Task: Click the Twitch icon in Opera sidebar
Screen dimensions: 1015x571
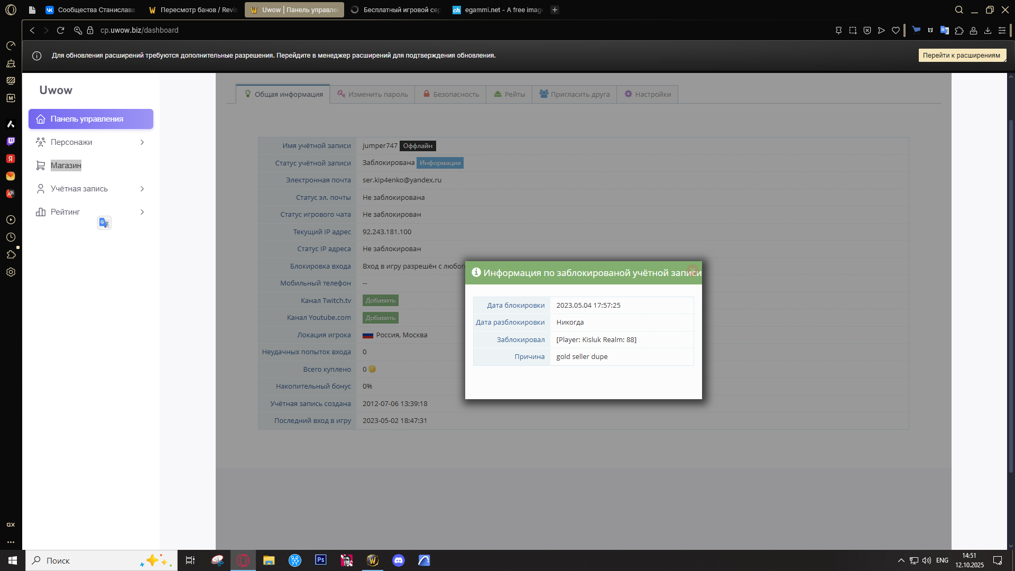Action: [11, 141]
